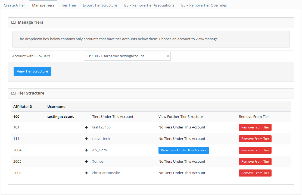Click No Tiers Under This Account for Tombz
302x195 pixels.
tap(182, 162)
